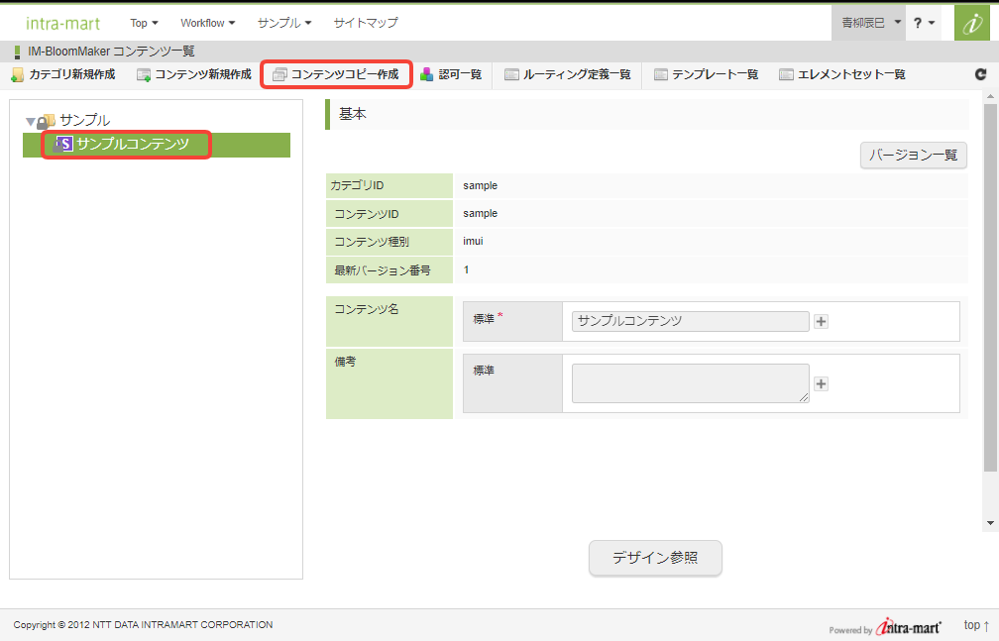
Task: Click the 基本 section heading
Action: click(353, 114)
